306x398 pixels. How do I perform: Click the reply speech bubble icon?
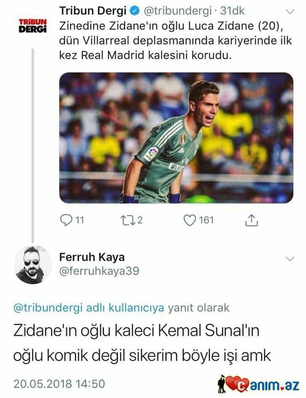pos(67,220)
